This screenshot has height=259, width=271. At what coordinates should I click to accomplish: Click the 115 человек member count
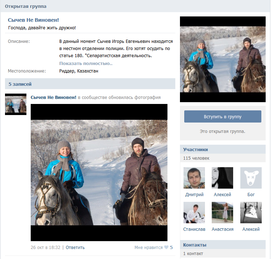tap(196, 158)
